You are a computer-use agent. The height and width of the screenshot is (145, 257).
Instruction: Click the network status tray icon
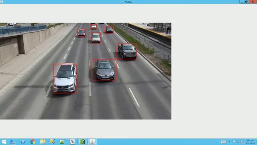pos(238,142)
